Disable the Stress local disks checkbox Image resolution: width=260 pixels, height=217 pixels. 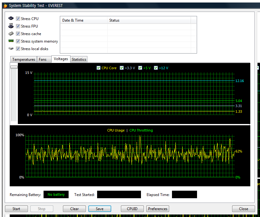coord(18,49)
